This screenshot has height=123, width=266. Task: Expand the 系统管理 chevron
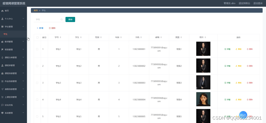coord(23,113)
